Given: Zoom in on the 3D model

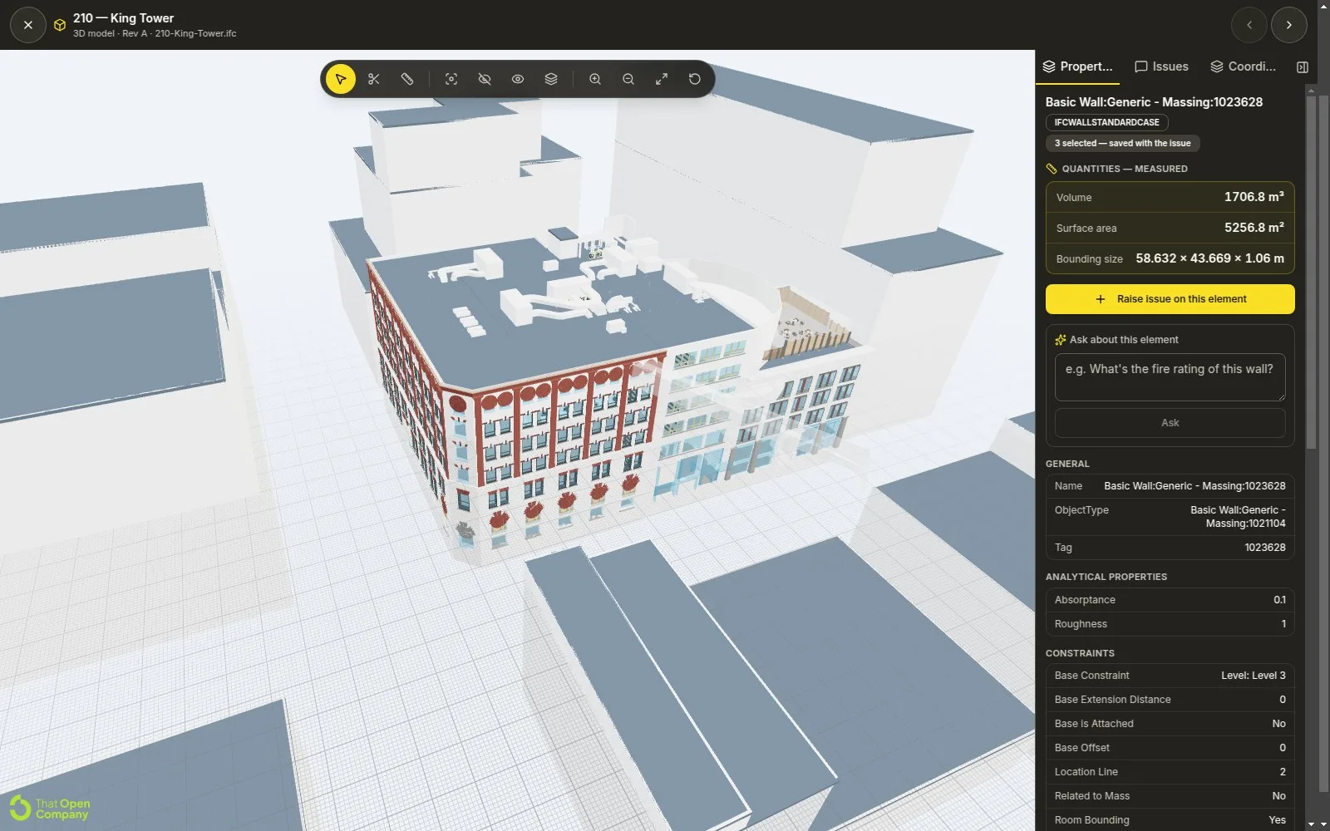Looking at the screenshot, I should (595, 79).
